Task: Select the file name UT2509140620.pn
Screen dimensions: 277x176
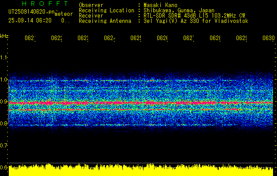Action: (x=32, y=12)
